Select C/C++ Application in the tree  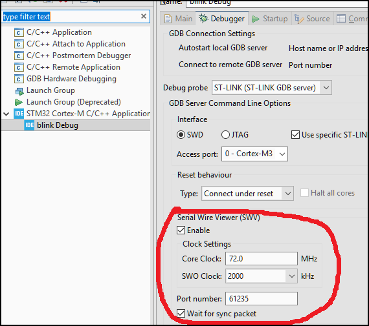tap(59, 32)
